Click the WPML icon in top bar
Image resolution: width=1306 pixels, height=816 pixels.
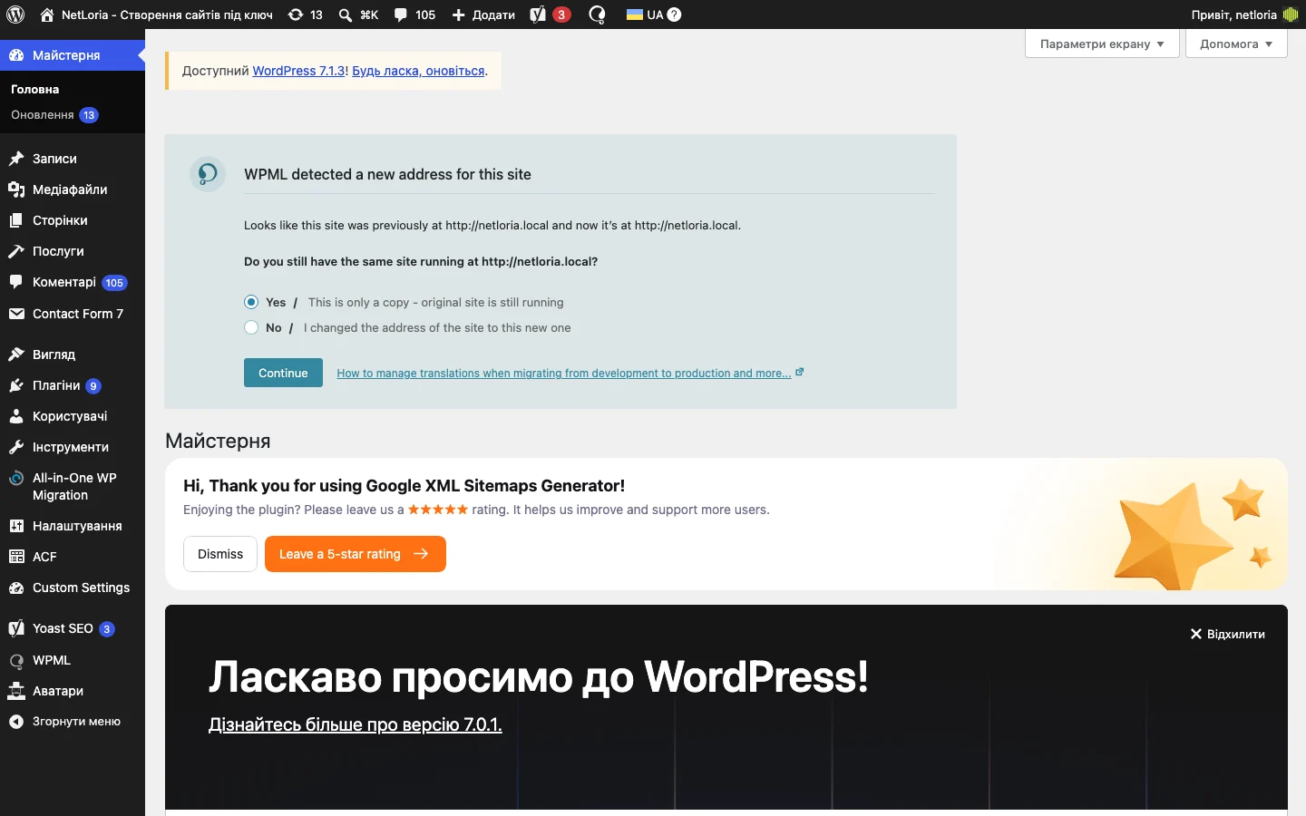[597, 15]
